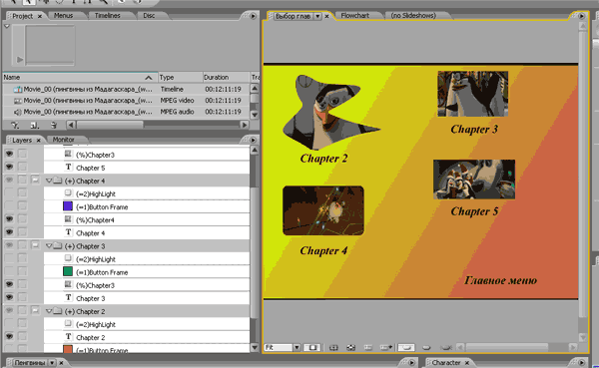Switch to the Flowchart tab

tap(354, 16)
